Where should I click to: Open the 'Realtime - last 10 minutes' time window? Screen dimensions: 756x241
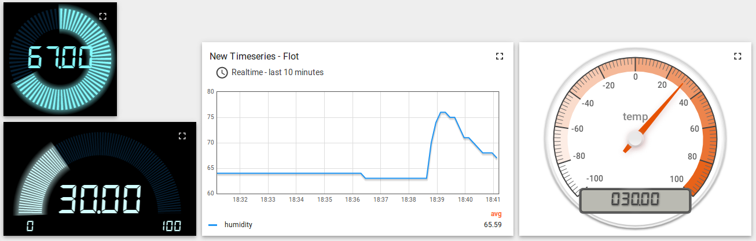[x=277, y=73]
